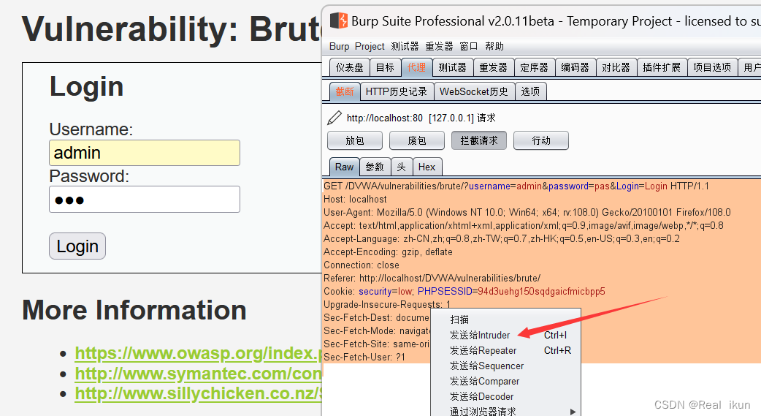Open the 编码器 tab

point(575,67)
